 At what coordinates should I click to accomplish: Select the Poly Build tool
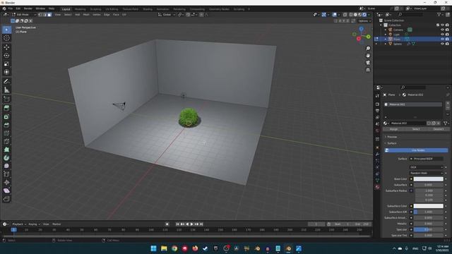point(6,150)
